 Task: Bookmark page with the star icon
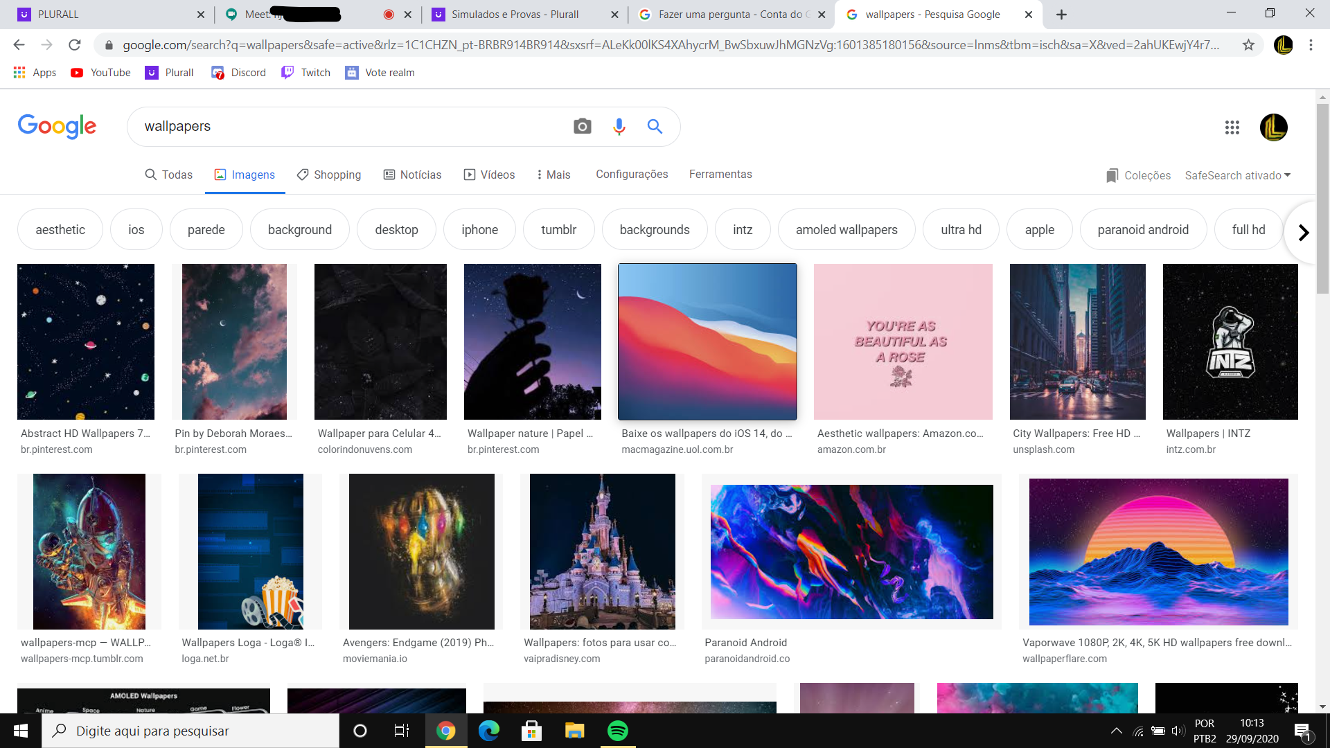(1248, 45)
